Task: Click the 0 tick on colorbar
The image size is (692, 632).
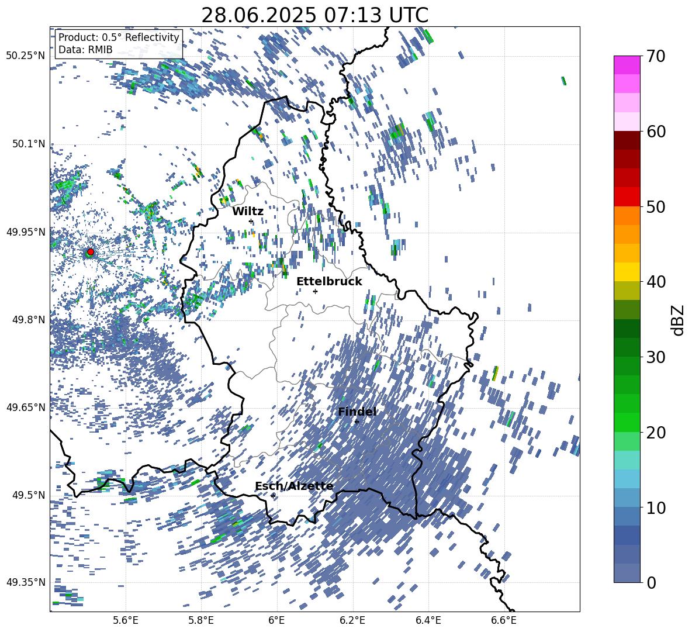Action: (651, 583)
